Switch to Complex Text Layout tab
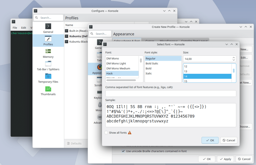This screenshot has width=256, height=165. [x=194, y=40]
